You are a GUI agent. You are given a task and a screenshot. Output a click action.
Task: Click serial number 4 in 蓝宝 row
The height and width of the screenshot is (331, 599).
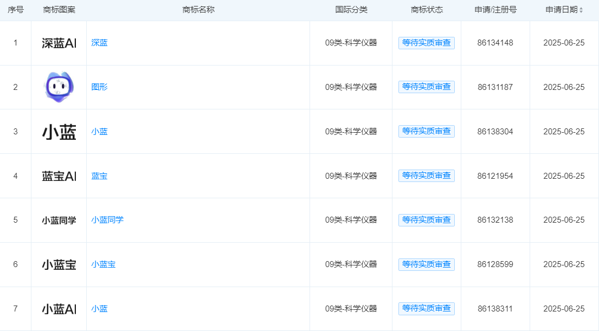pos(15,176)
